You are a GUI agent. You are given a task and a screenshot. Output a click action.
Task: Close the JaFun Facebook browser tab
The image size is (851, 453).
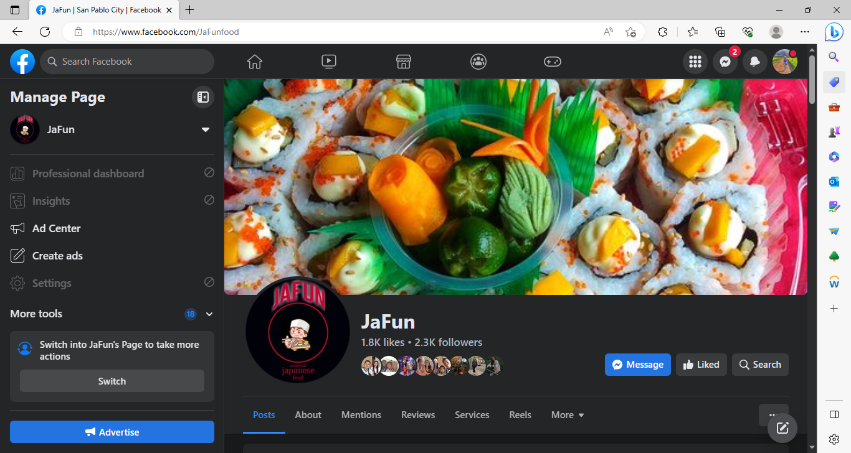[169, 10]
